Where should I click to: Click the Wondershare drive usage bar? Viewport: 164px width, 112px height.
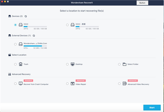click(x=35, y=46)
